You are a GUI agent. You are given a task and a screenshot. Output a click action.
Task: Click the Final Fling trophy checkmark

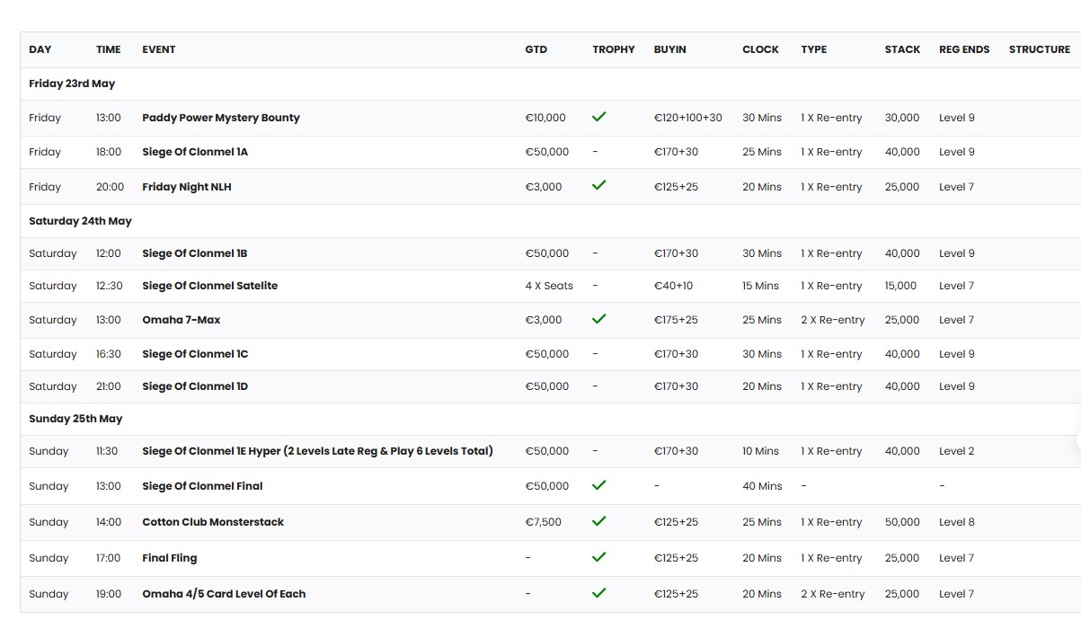click(599, 557)
